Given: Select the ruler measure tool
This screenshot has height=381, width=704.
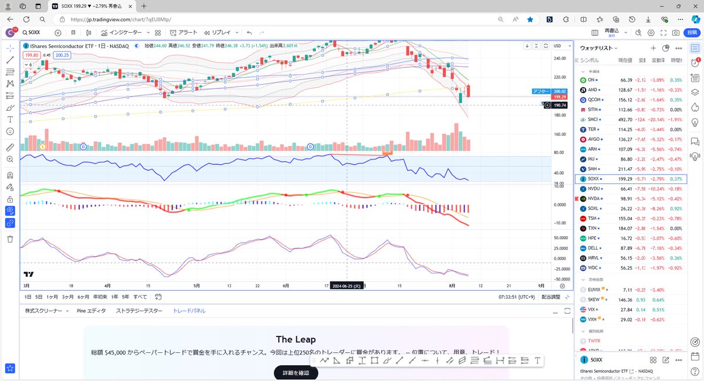Looking at the screenshot, I should click(10, 147).
